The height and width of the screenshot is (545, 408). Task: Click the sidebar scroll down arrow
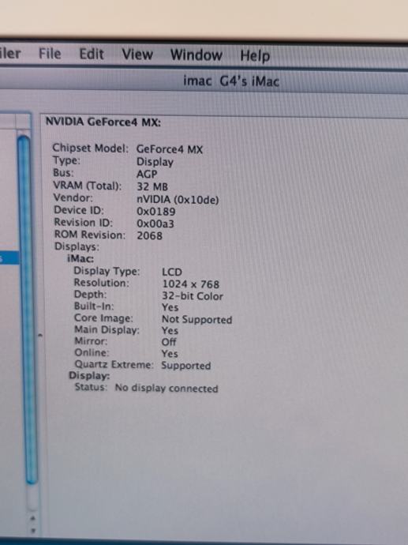[x=33, y=531]
